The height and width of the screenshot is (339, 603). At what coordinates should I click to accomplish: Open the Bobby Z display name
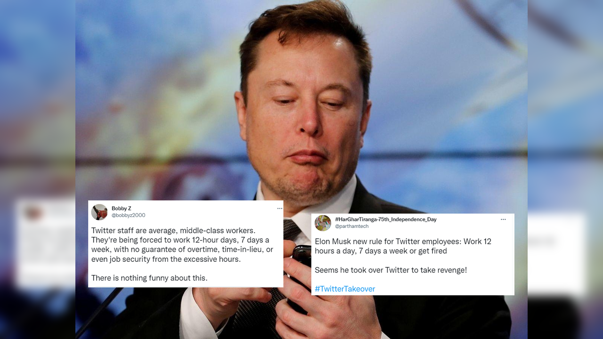click(x=121, y=209)
